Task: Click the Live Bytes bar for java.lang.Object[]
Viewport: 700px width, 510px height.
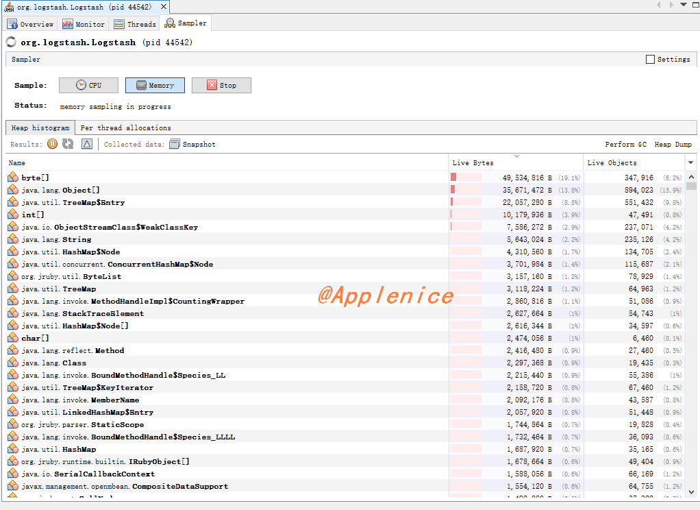Action: tap(466, 190)
